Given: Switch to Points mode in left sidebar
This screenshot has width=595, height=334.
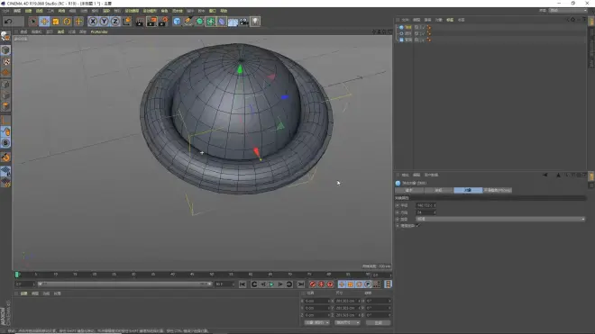Looking at the screenshot, I should coord(5,84).
